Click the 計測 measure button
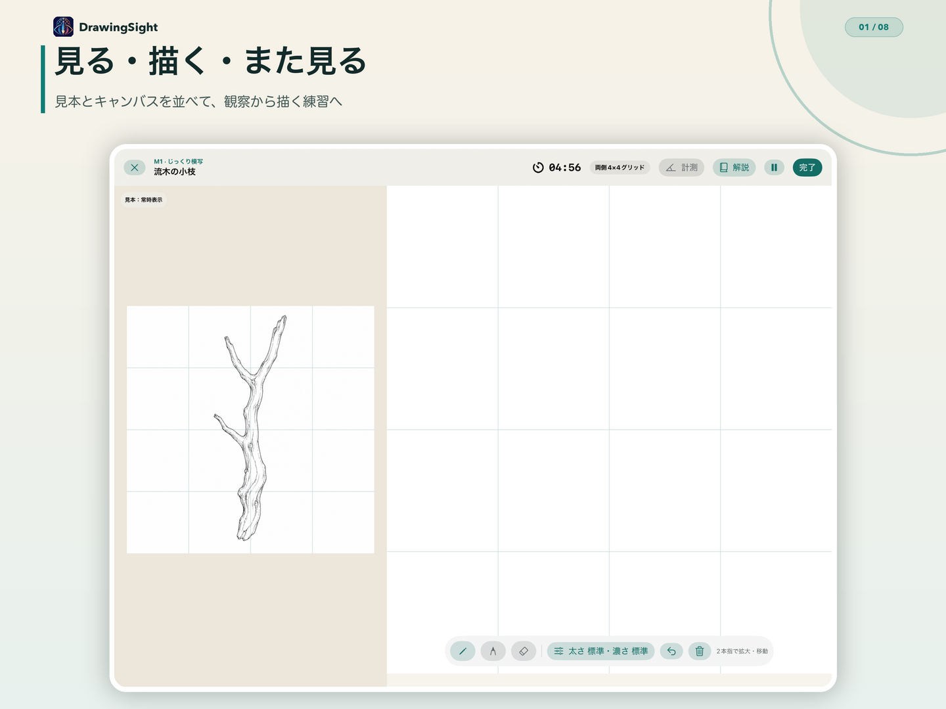The height and width of the screenshot is (709, 946). 682,168
